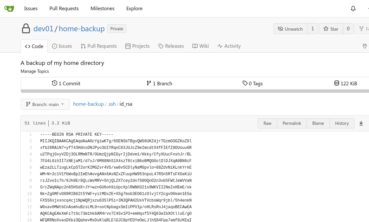Image resolution: width=369 pixels, height=222 pixels.
Task: Open the 1 Commit history link
Action: [66, 83]
